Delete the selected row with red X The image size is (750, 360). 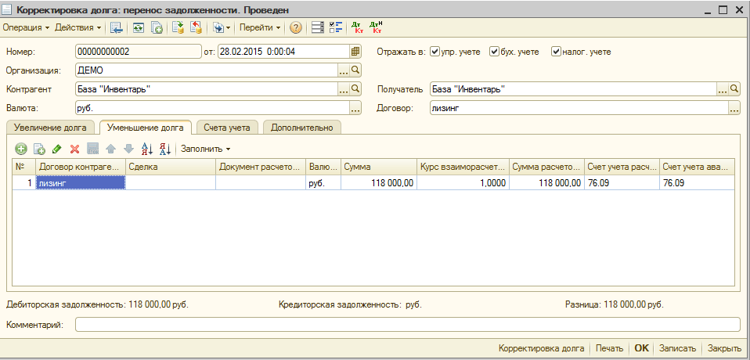coord(75,148)
